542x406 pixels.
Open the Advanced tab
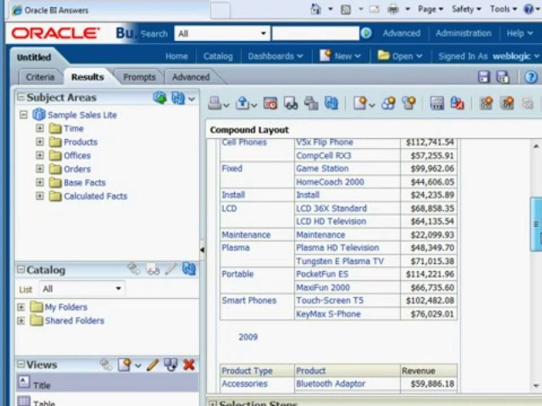click(x=191, y=77)
